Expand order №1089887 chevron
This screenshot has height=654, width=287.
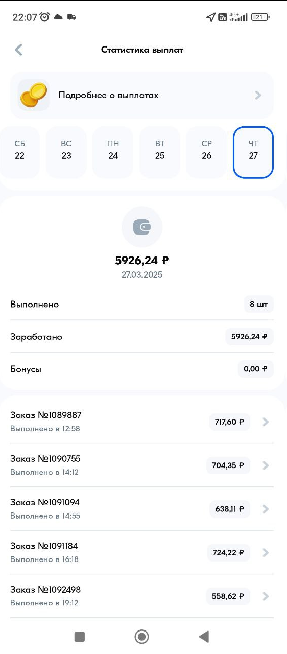click(265, 422)
